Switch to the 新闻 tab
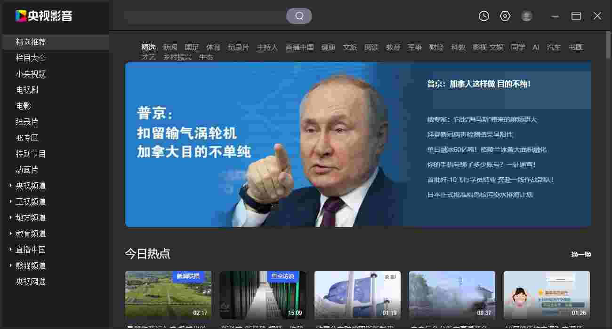 point(170,47)
